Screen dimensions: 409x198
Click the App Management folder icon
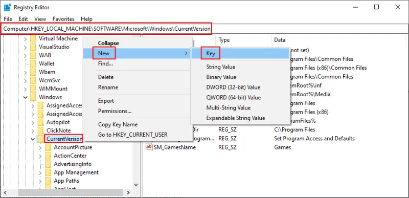tap(48, 172)
